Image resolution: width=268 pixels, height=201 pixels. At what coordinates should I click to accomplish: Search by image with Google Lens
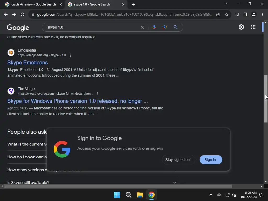pyautogui.click(x=165, y=27)
